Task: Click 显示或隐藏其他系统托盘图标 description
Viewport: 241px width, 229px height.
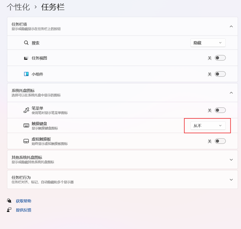Action: (x=33, y=162)
